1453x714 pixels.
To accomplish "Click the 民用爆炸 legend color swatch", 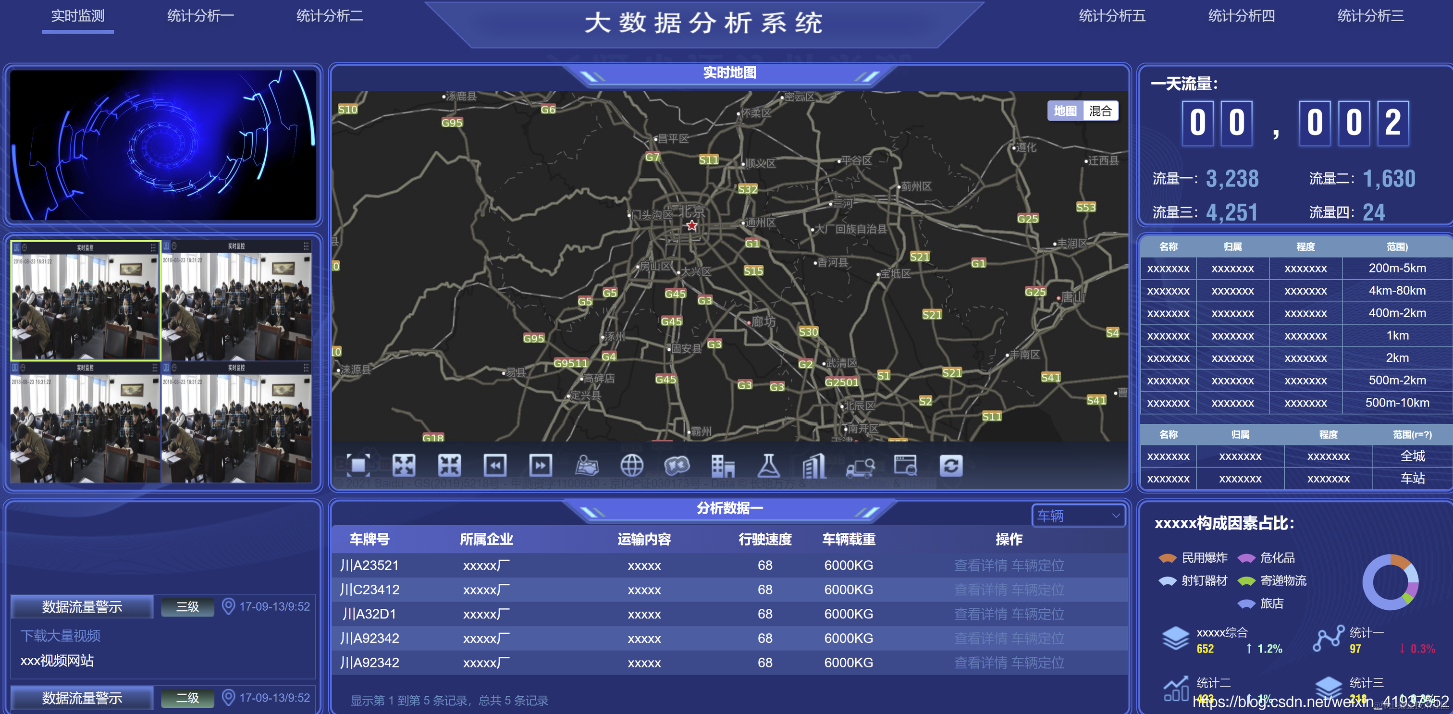I will [1167, 558].
